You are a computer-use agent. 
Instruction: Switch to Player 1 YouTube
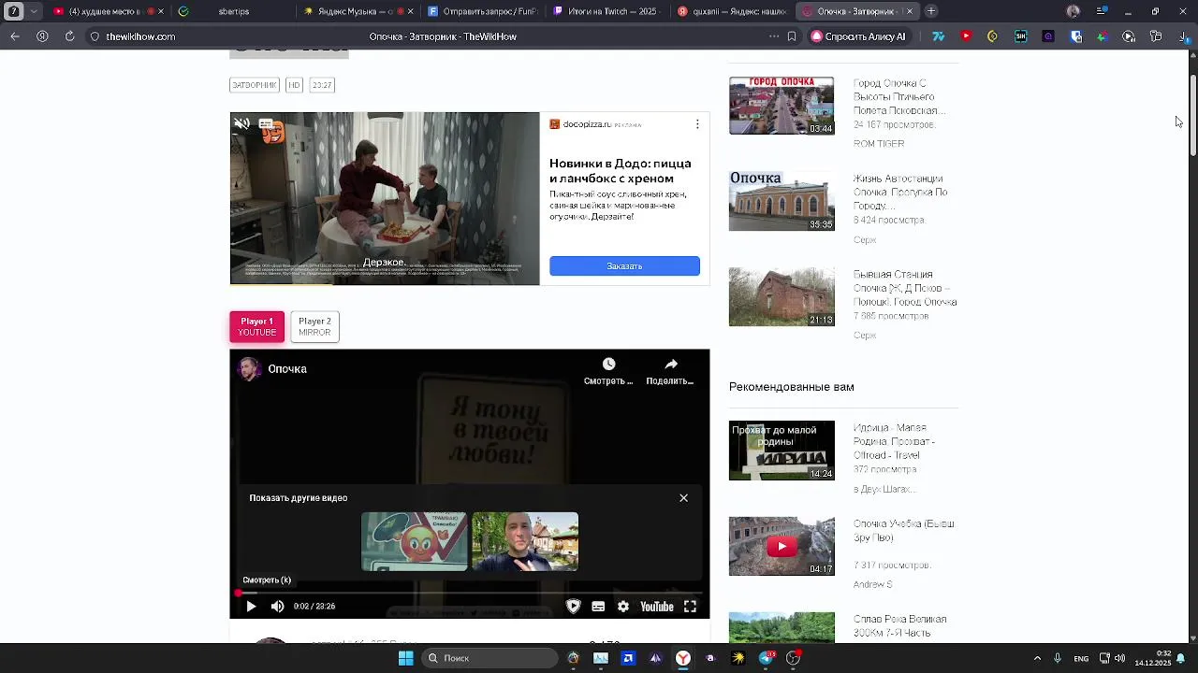pos(257,327)
